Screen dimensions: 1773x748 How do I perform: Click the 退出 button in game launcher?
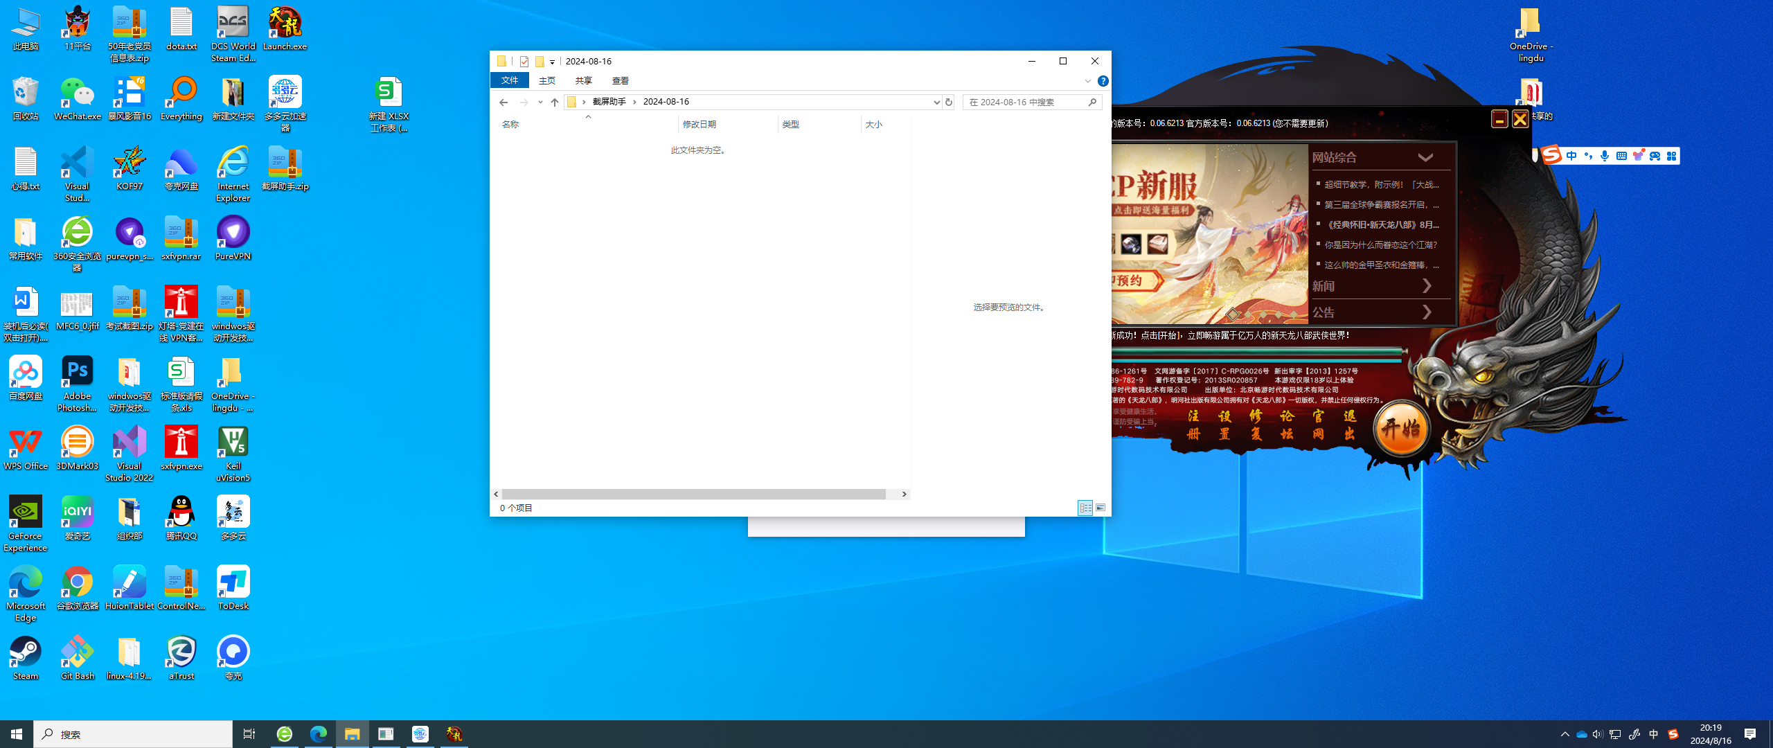pos(1350,425)
